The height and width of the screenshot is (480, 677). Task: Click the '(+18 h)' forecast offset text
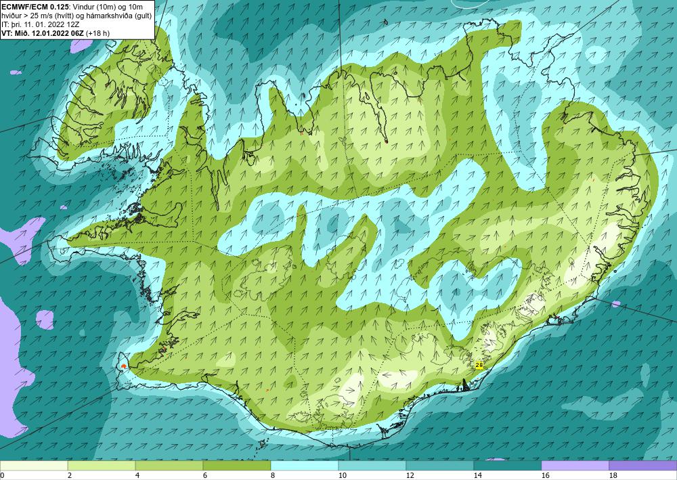coord(100,34)
